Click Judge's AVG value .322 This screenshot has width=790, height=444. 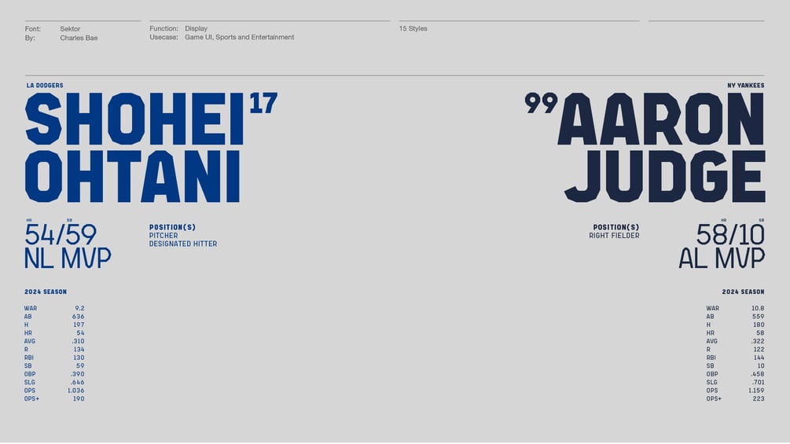[758, 341]
